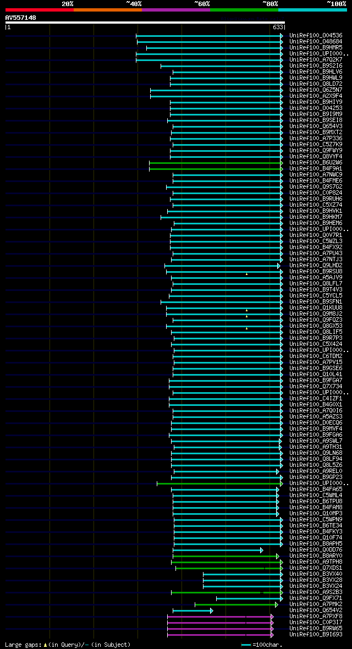Image resolution: width=352 pixels, height=649 pixels.
Task: Select hit label UniRef100_B8ARY0
Action: point(316,556)
